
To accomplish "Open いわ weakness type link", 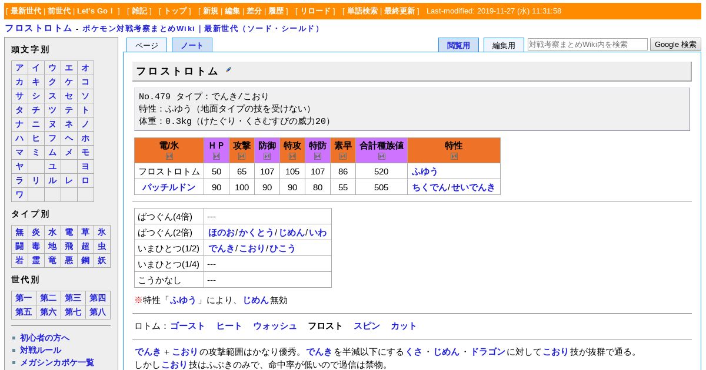I will pyautogui.click(x=318, y=233).
